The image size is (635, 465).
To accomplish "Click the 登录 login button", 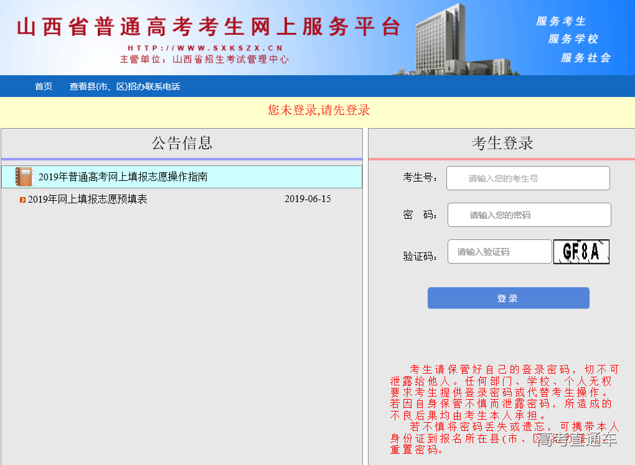I will pos(508,298).
